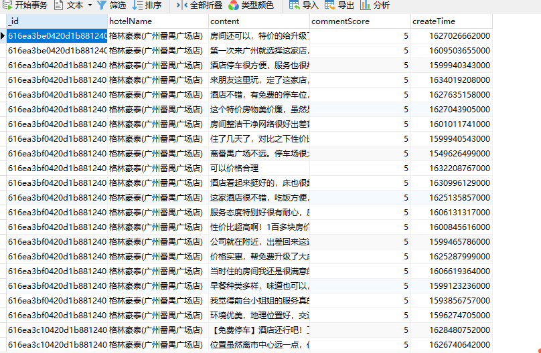This screenshot has width=541, height=353.
Task: Select createTime value 1628480752000
Action: pyautogui.click(x=452, y=330)
